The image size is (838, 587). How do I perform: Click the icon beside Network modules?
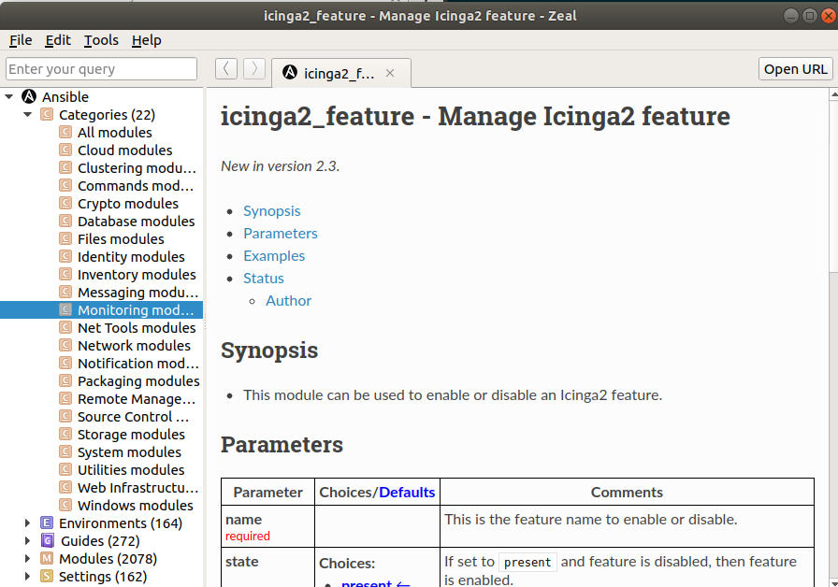[x=65, y=345]
